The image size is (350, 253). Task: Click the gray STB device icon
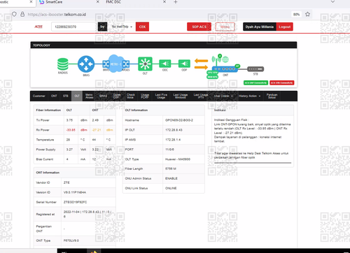tap(255, 69)
